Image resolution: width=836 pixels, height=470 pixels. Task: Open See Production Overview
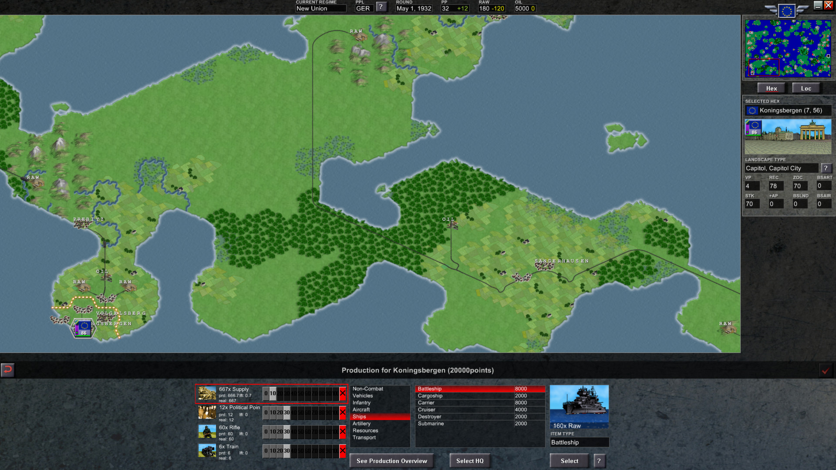click(391, 460)
